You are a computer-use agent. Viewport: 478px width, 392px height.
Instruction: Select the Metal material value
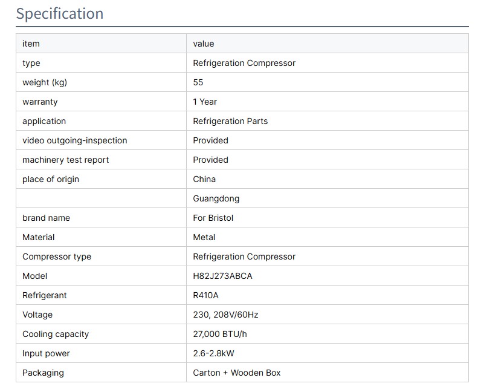tap(204, 237)
